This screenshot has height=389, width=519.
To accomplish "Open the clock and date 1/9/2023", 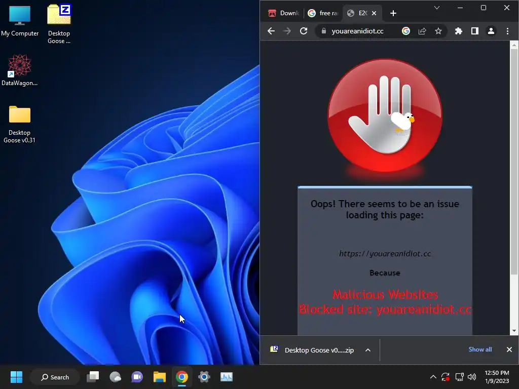I will (497, 377).
